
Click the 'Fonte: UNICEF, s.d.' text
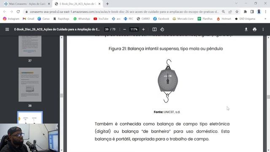coord(167,112)
